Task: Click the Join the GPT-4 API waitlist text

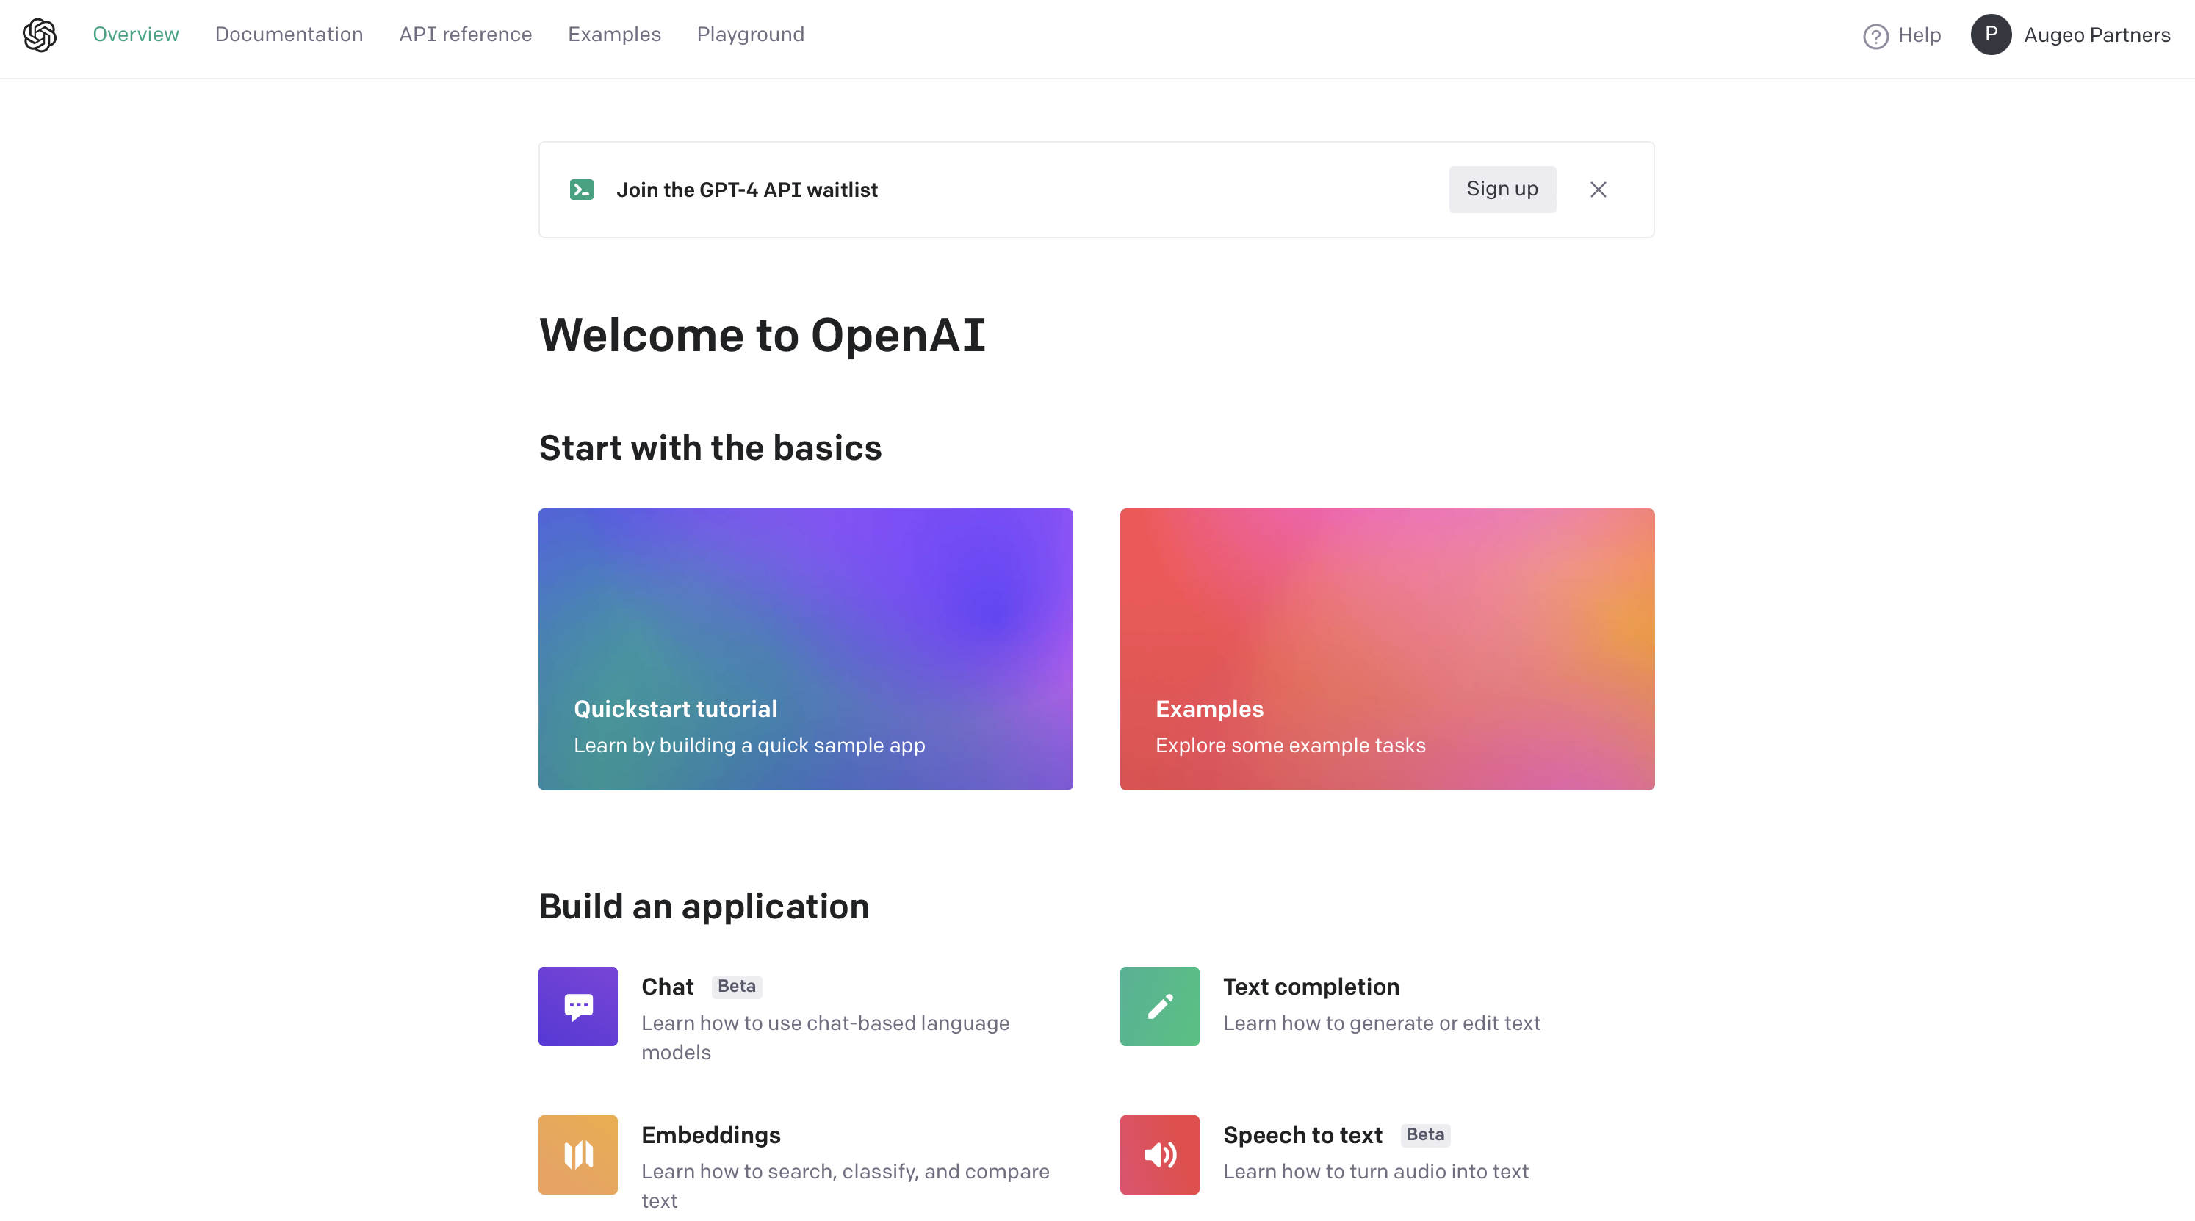Action: pyautogui.click(x=747, y=189)
